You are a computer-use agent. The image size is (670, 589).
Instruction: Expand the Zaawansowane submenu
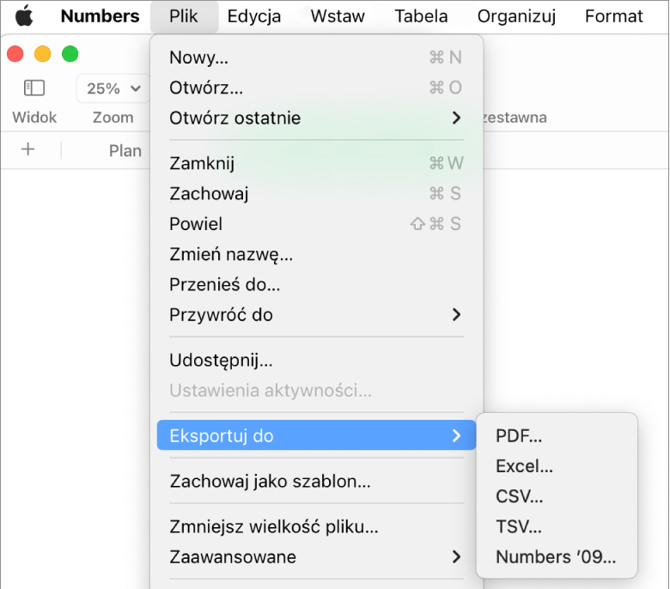316,557
